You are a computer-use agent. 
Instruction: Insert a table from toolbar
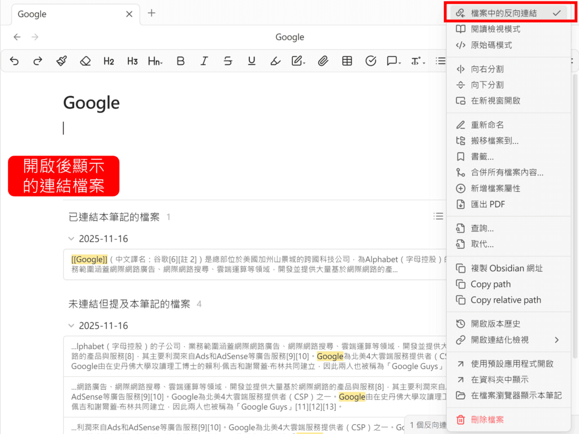(x=347, y=61)
